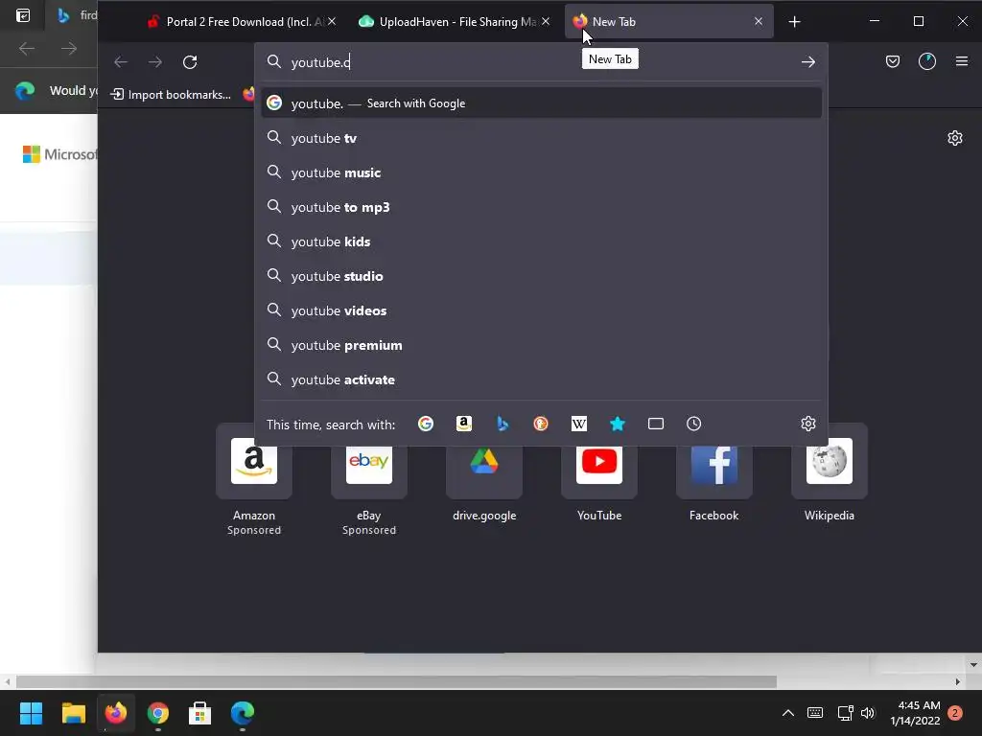The height and width of the screenshot is (736, 982).
Task: Click Edge tab actions icon in background window
Action: tap(23, 15)
